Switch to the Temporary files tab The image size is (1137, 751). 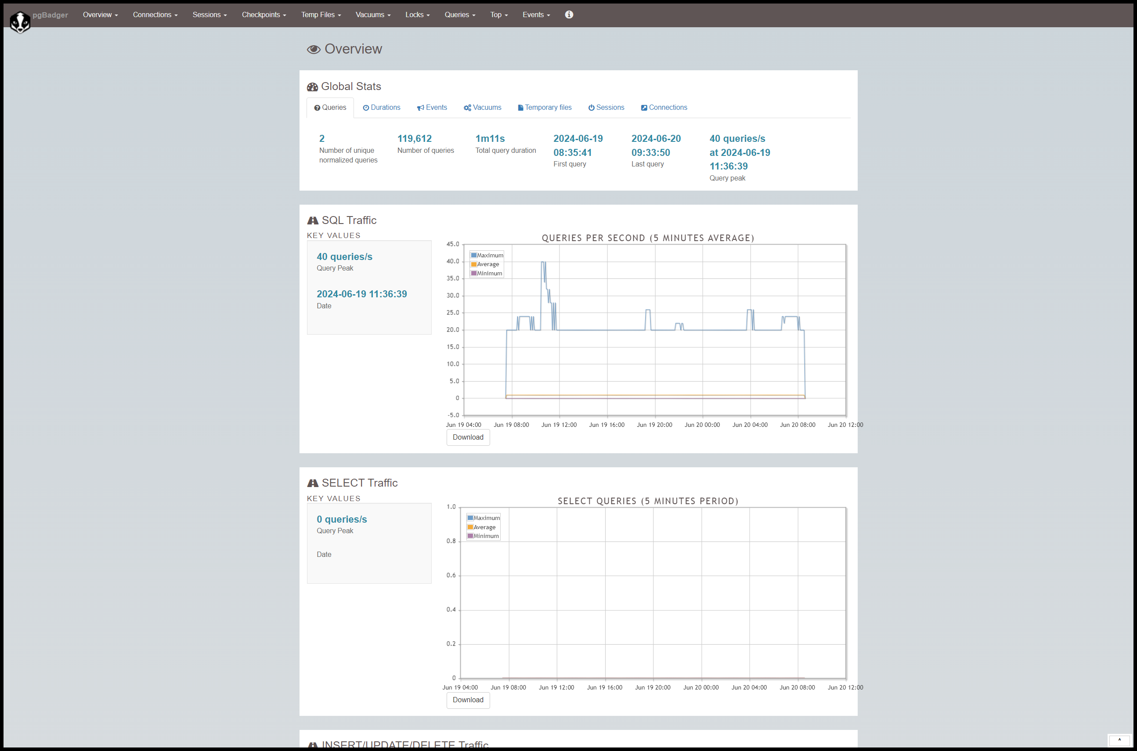click(x=545, y=107)
